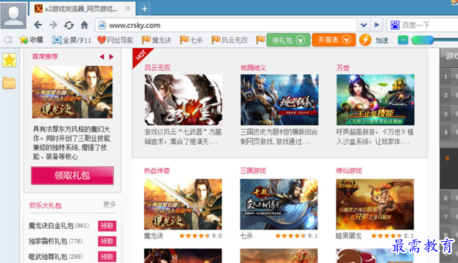458x263 pixels.
Task: Open featured 魔龙诀 recommendation image
Action: 72,92
